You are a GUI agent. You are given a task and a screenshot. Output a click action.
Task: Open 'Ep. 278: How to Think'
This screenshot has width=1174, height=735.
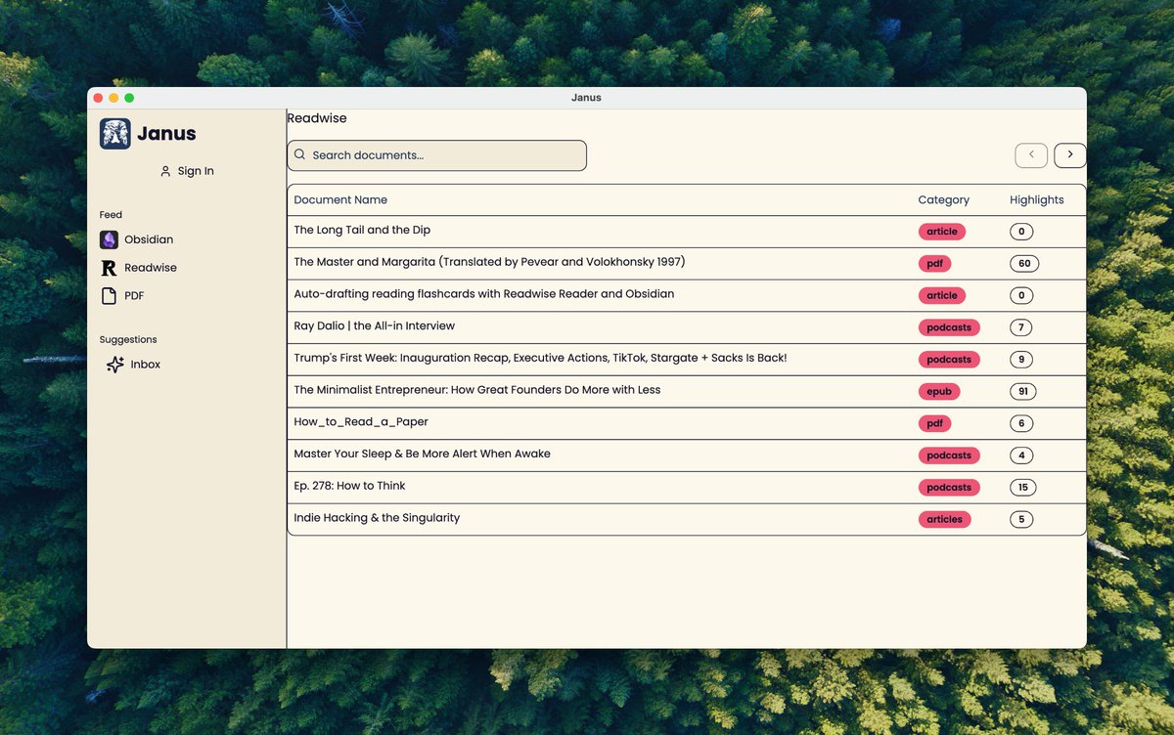click(x=349, y=486)
